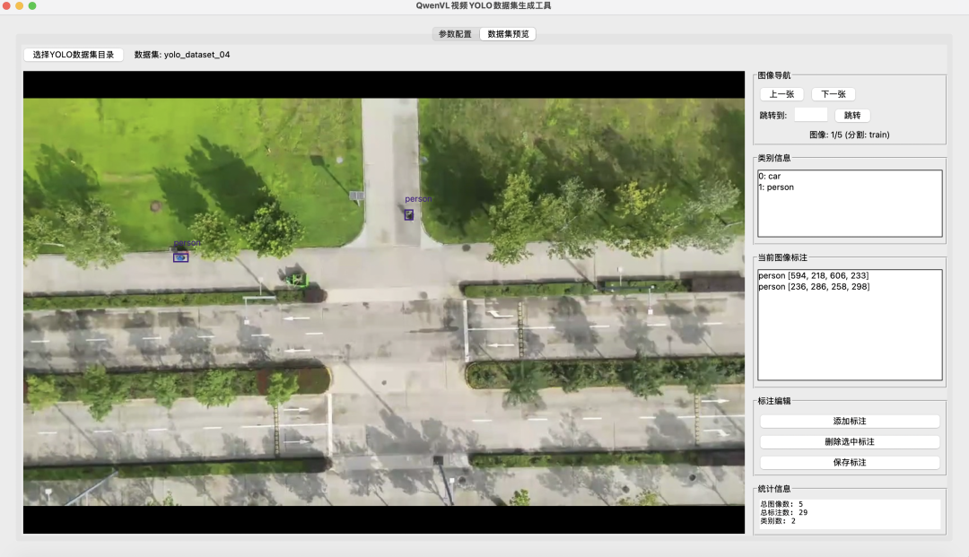Go to previous image with 上一张
969x557 pixels.
(x=781, y=94)
